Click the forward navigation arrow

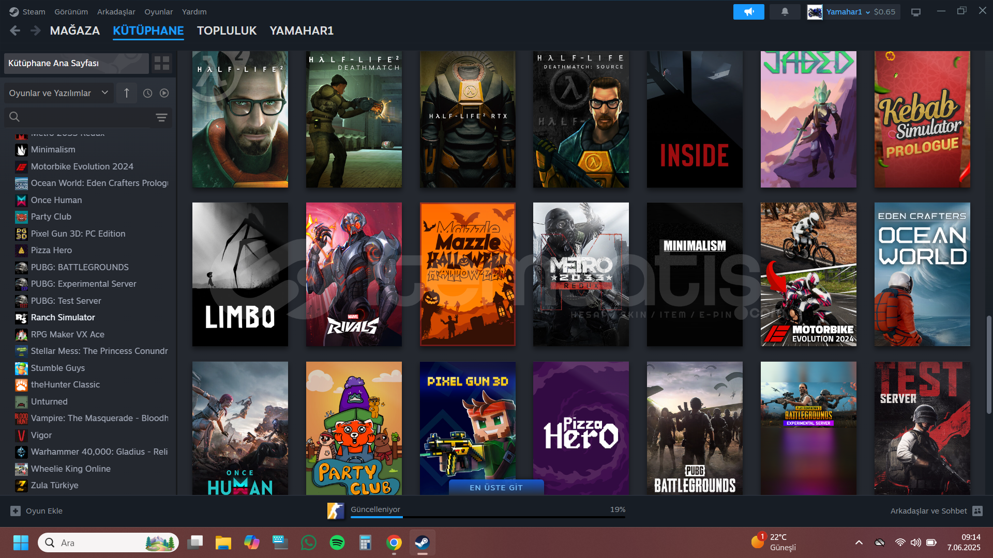coord(35,31)
